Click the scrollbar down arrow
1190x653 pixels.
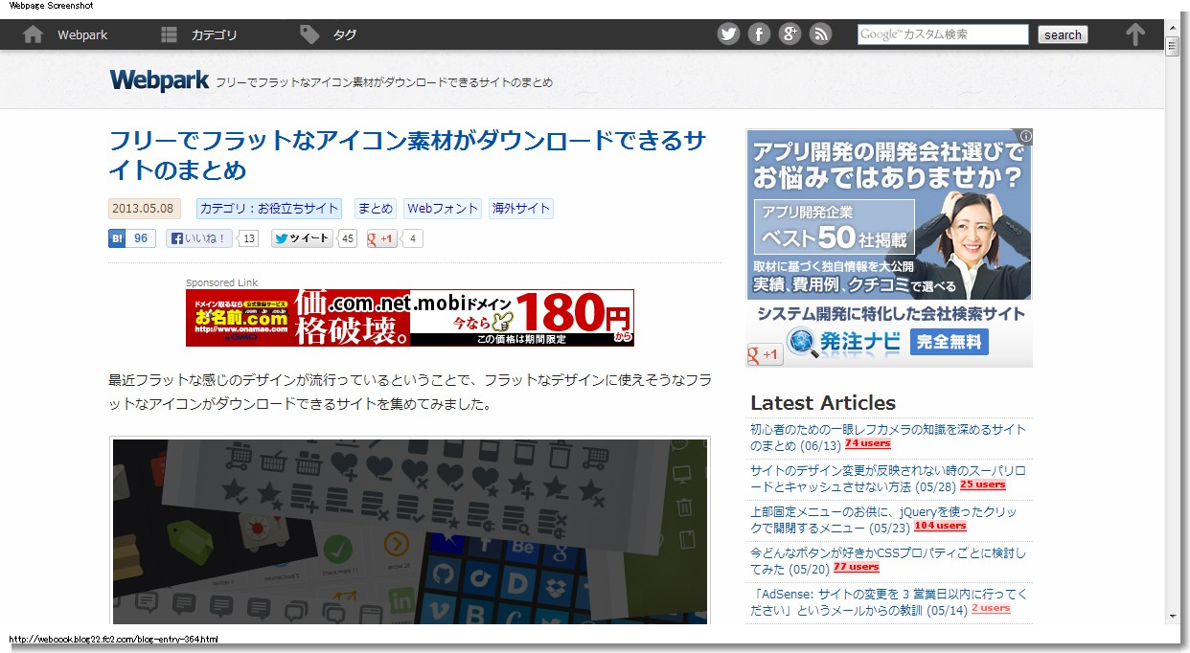[1172, 617]
